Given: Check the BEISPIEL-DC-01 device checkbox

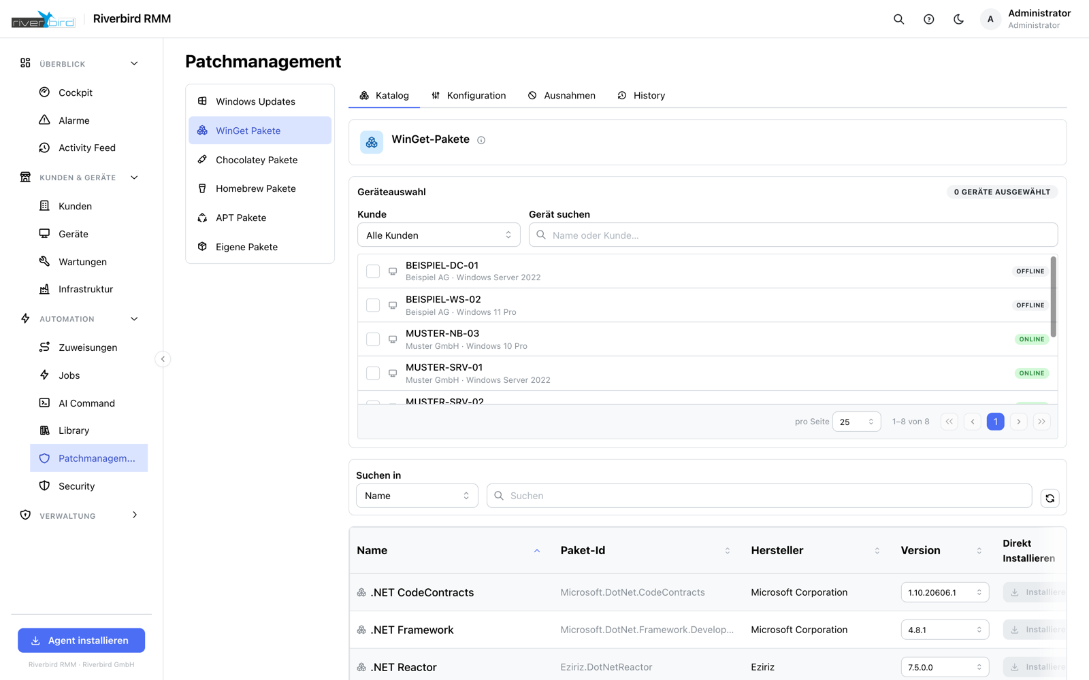Looking at the screenshot, I should click(373, 271).
